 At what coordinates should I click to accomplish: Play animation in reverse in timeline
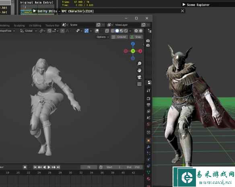tap(44, 167)
